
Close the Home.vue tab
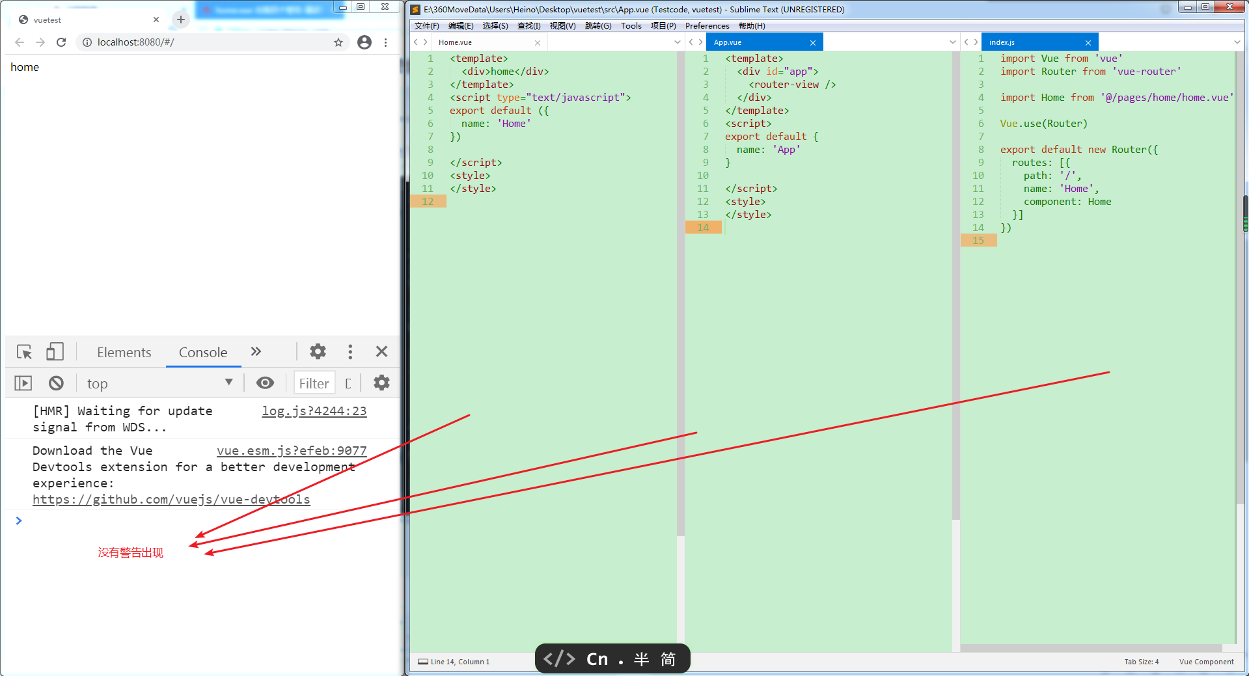point(538,43)
